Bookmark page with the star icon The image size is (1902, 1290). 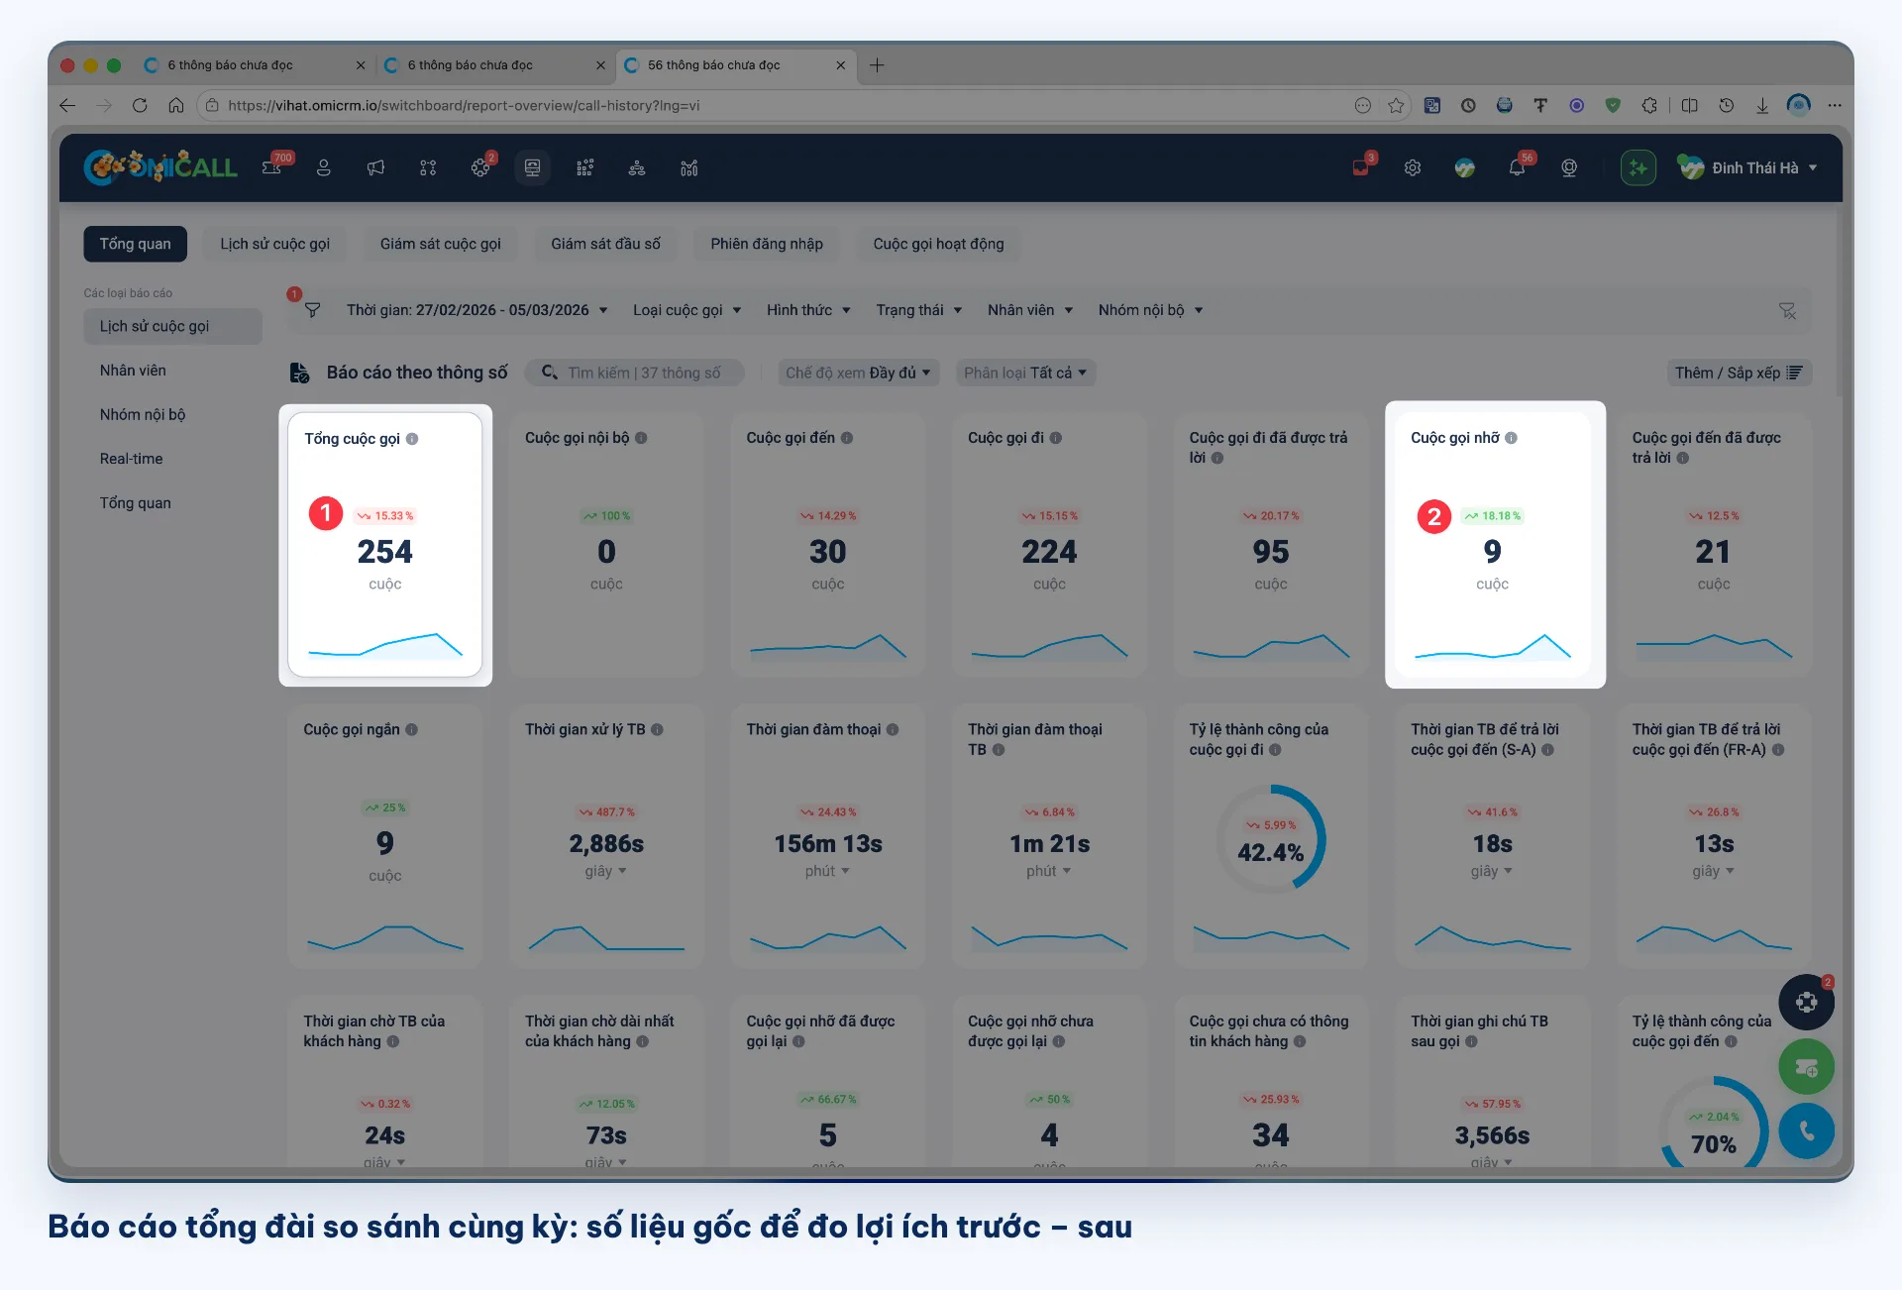click(x=1396, y=105)
